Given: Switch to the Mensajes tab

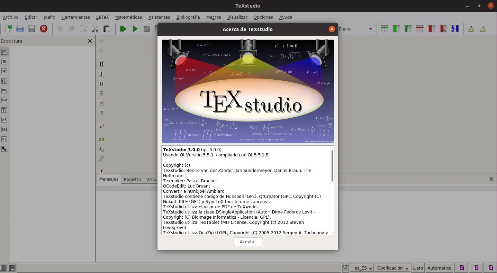Looking at the screenshot, I should [x=109, y=179].
